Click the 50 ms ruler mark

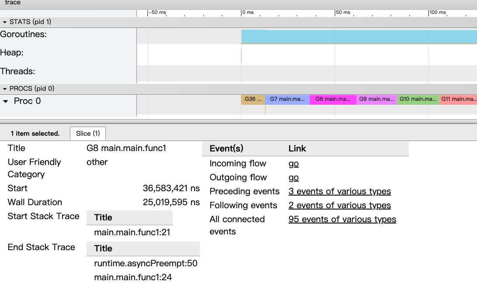pyautogui.click(x=343, y=13)
